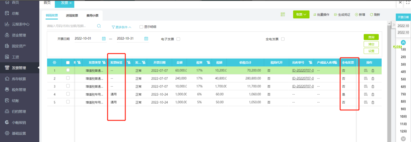Viewport: 411px width, 142px height.
Task: Select all rows with header checkbox
Action: pyautogui.click(x=68, y=62)
